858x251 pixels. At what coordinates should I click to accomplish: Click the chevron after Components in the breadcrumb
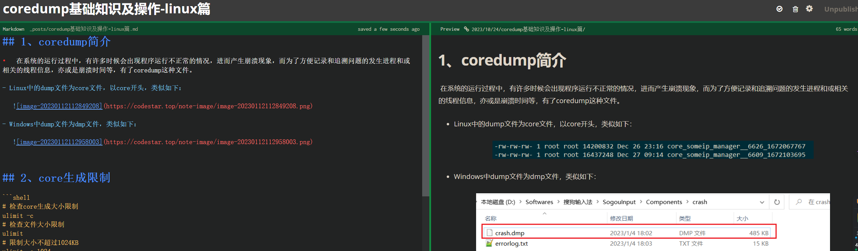(687, 202)
